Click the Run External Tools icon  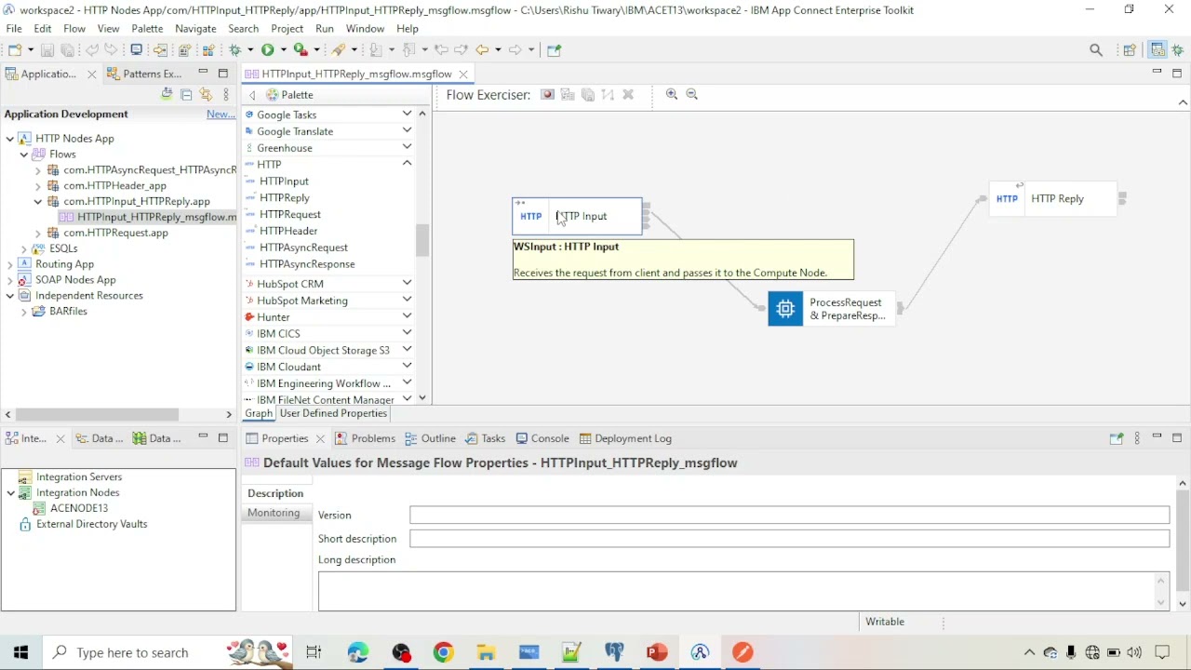[301, 49]
